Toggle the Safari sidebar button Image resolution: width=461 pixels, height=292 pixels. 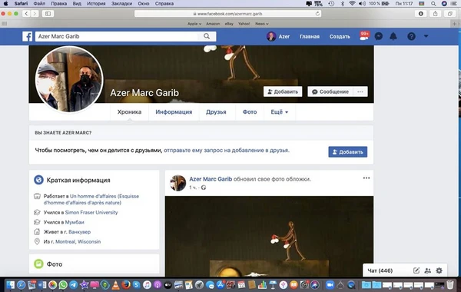click(48, 14)
